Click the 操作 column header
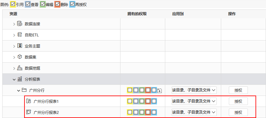This screenshot has height=118, width=266. [x=232, y=14]
